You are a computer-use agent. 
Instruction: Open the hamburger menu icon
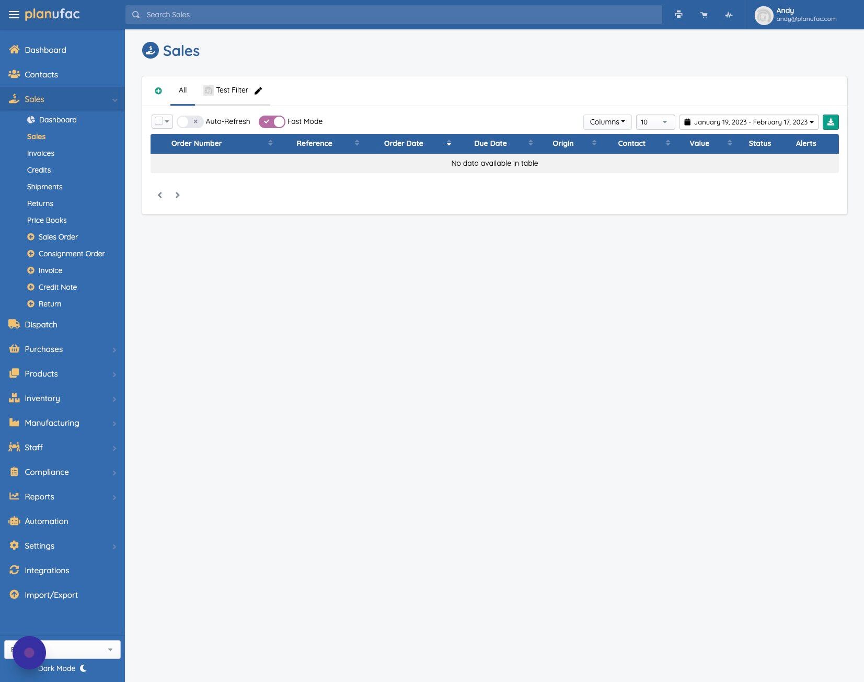tap(14, 15)
